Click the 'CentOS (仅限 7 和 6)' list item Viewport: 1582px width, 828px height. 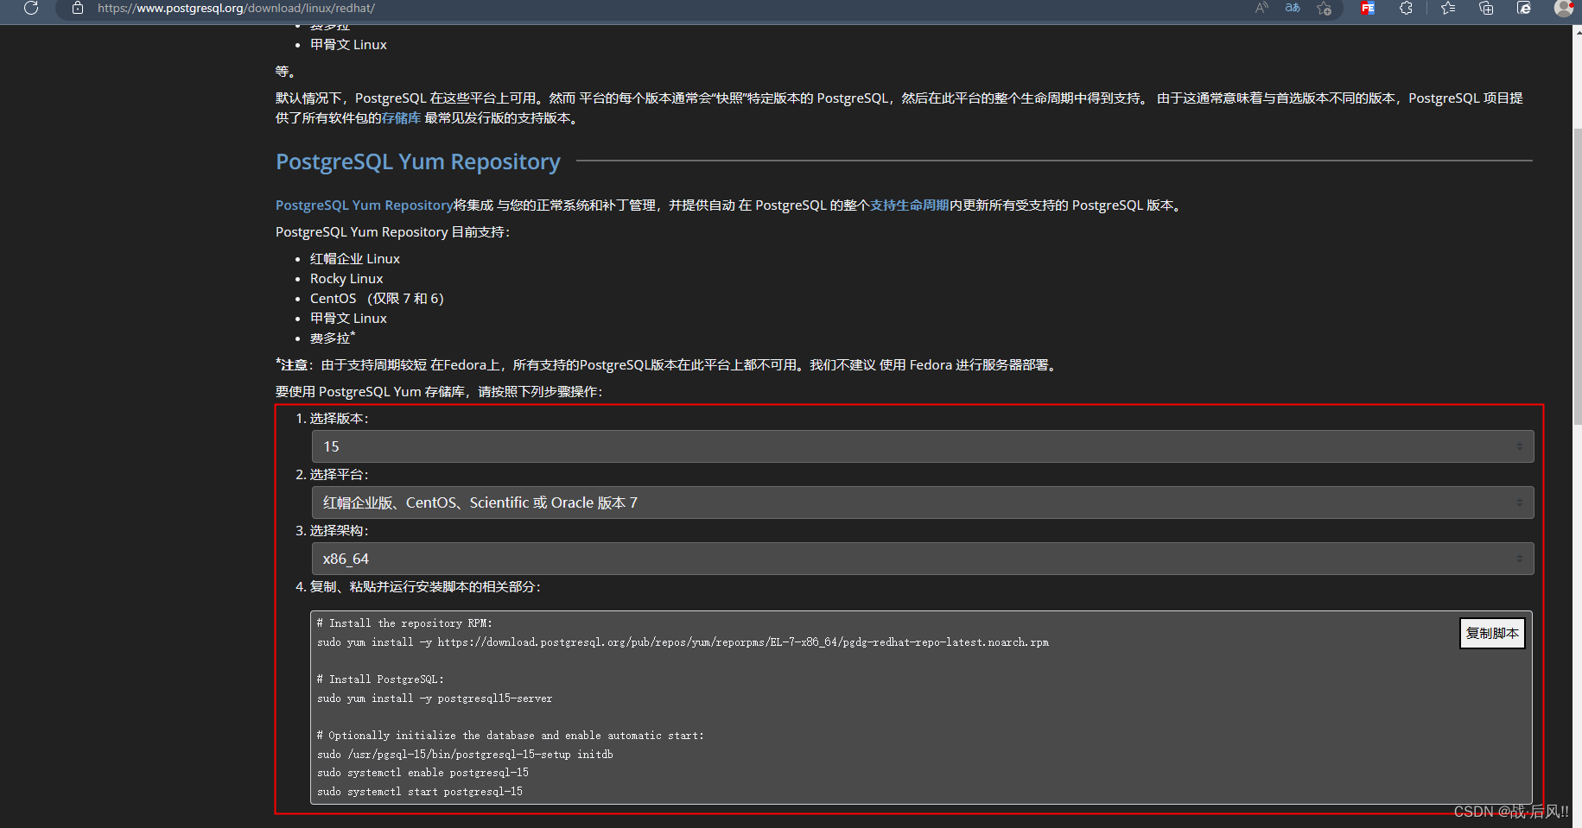(x=377, y=299)
